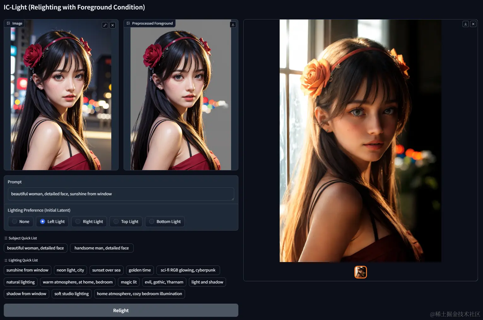The image size is (483, 320).
Task: Click the uploaded input Image preview
Action: (x=61, y=95)
